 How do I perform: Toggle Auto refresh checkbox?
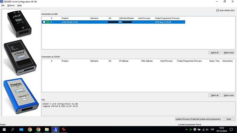[217, 10]
